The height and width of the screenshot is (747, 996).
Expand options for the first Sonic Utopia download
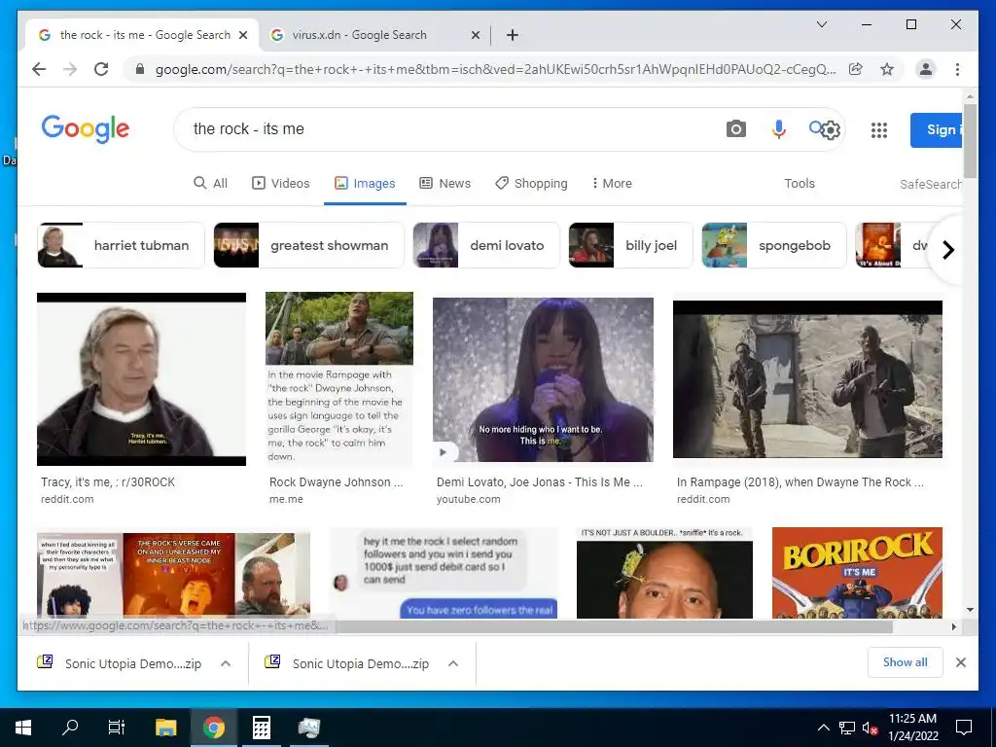click(x=226, y=663)
